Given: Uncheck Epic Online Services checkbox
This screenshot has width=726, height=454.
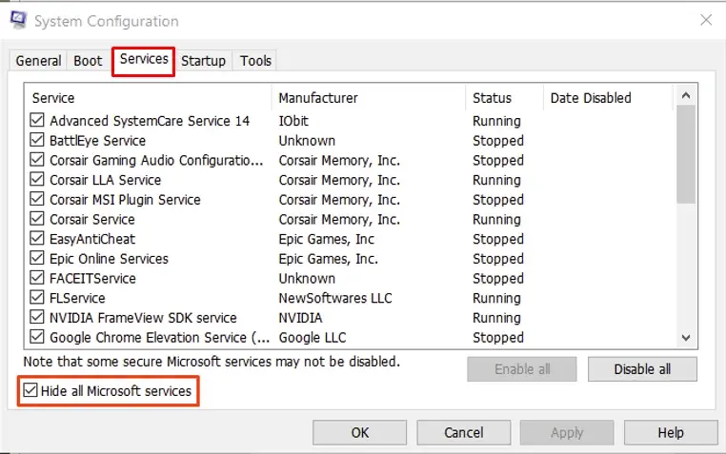Looking at the screenshot, I should tap(37, 258).
